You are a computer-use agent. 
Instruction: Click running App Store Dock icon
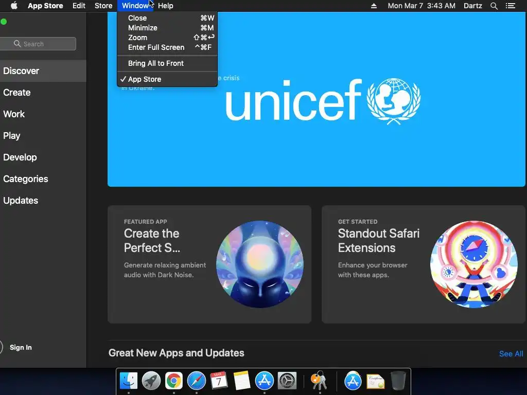click(264, 381)
